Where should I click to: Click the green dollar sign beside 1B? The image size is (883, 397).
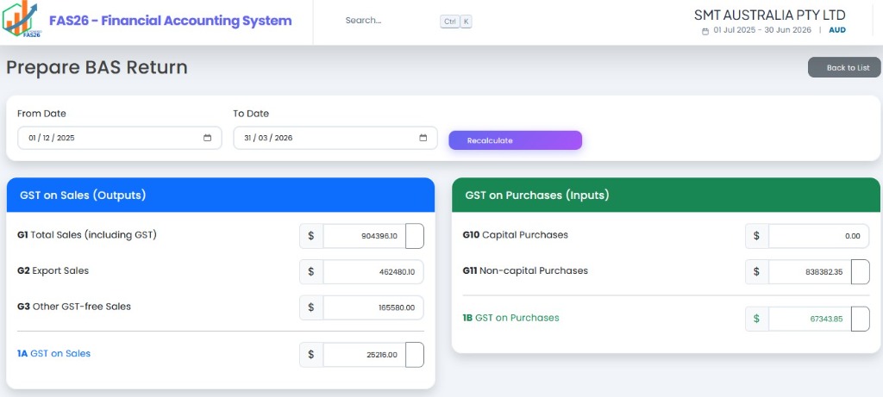pyautogui.click(x=756, y=319)
